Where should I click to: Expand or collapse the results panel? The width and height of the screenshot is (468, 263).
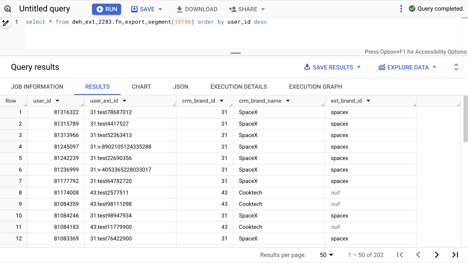pos(456,67)
